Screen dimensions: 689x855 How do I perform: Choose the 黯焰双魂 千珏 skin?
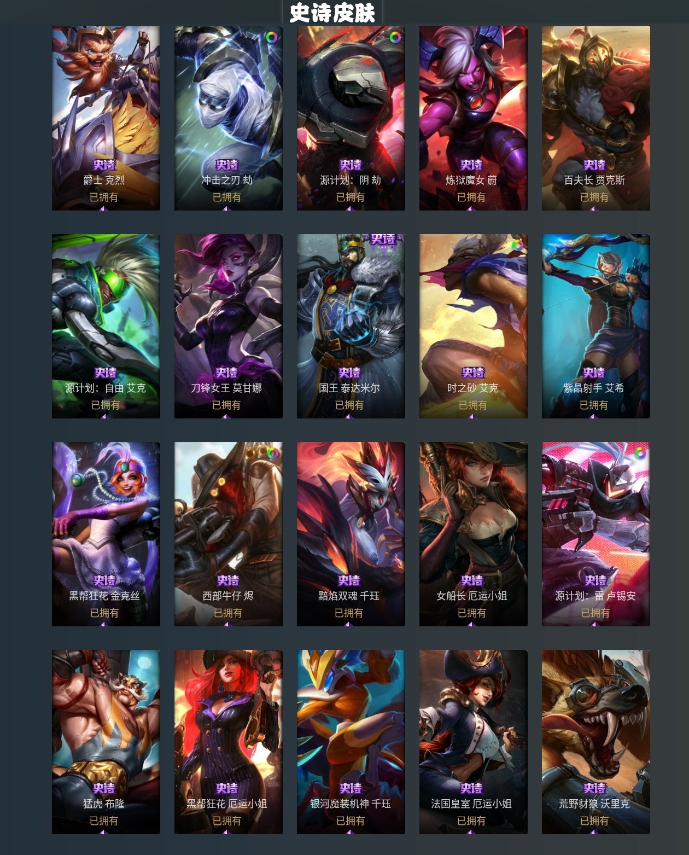pyautogui.click(x=351, y=534)
